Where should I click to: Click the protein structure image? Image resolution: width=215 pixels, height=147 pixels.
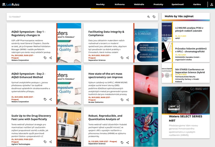(x=146, y=127)
